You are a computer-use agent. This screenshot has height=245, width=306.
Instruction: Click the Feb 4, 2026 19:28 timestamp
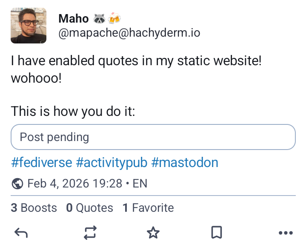[75, 184]
